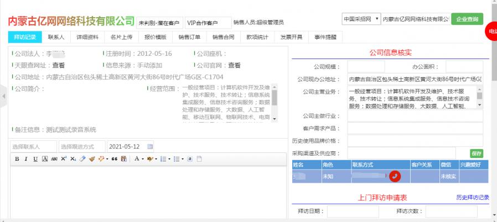The height and width of the screenshot is (222, 497).
Task: Open the calendar picker beside 2021-05-12
Action: click(x=150, y=146)
